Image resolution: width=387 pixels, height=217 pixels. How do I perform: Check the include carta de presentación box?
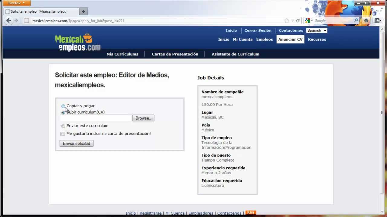[x=63, y=134]
